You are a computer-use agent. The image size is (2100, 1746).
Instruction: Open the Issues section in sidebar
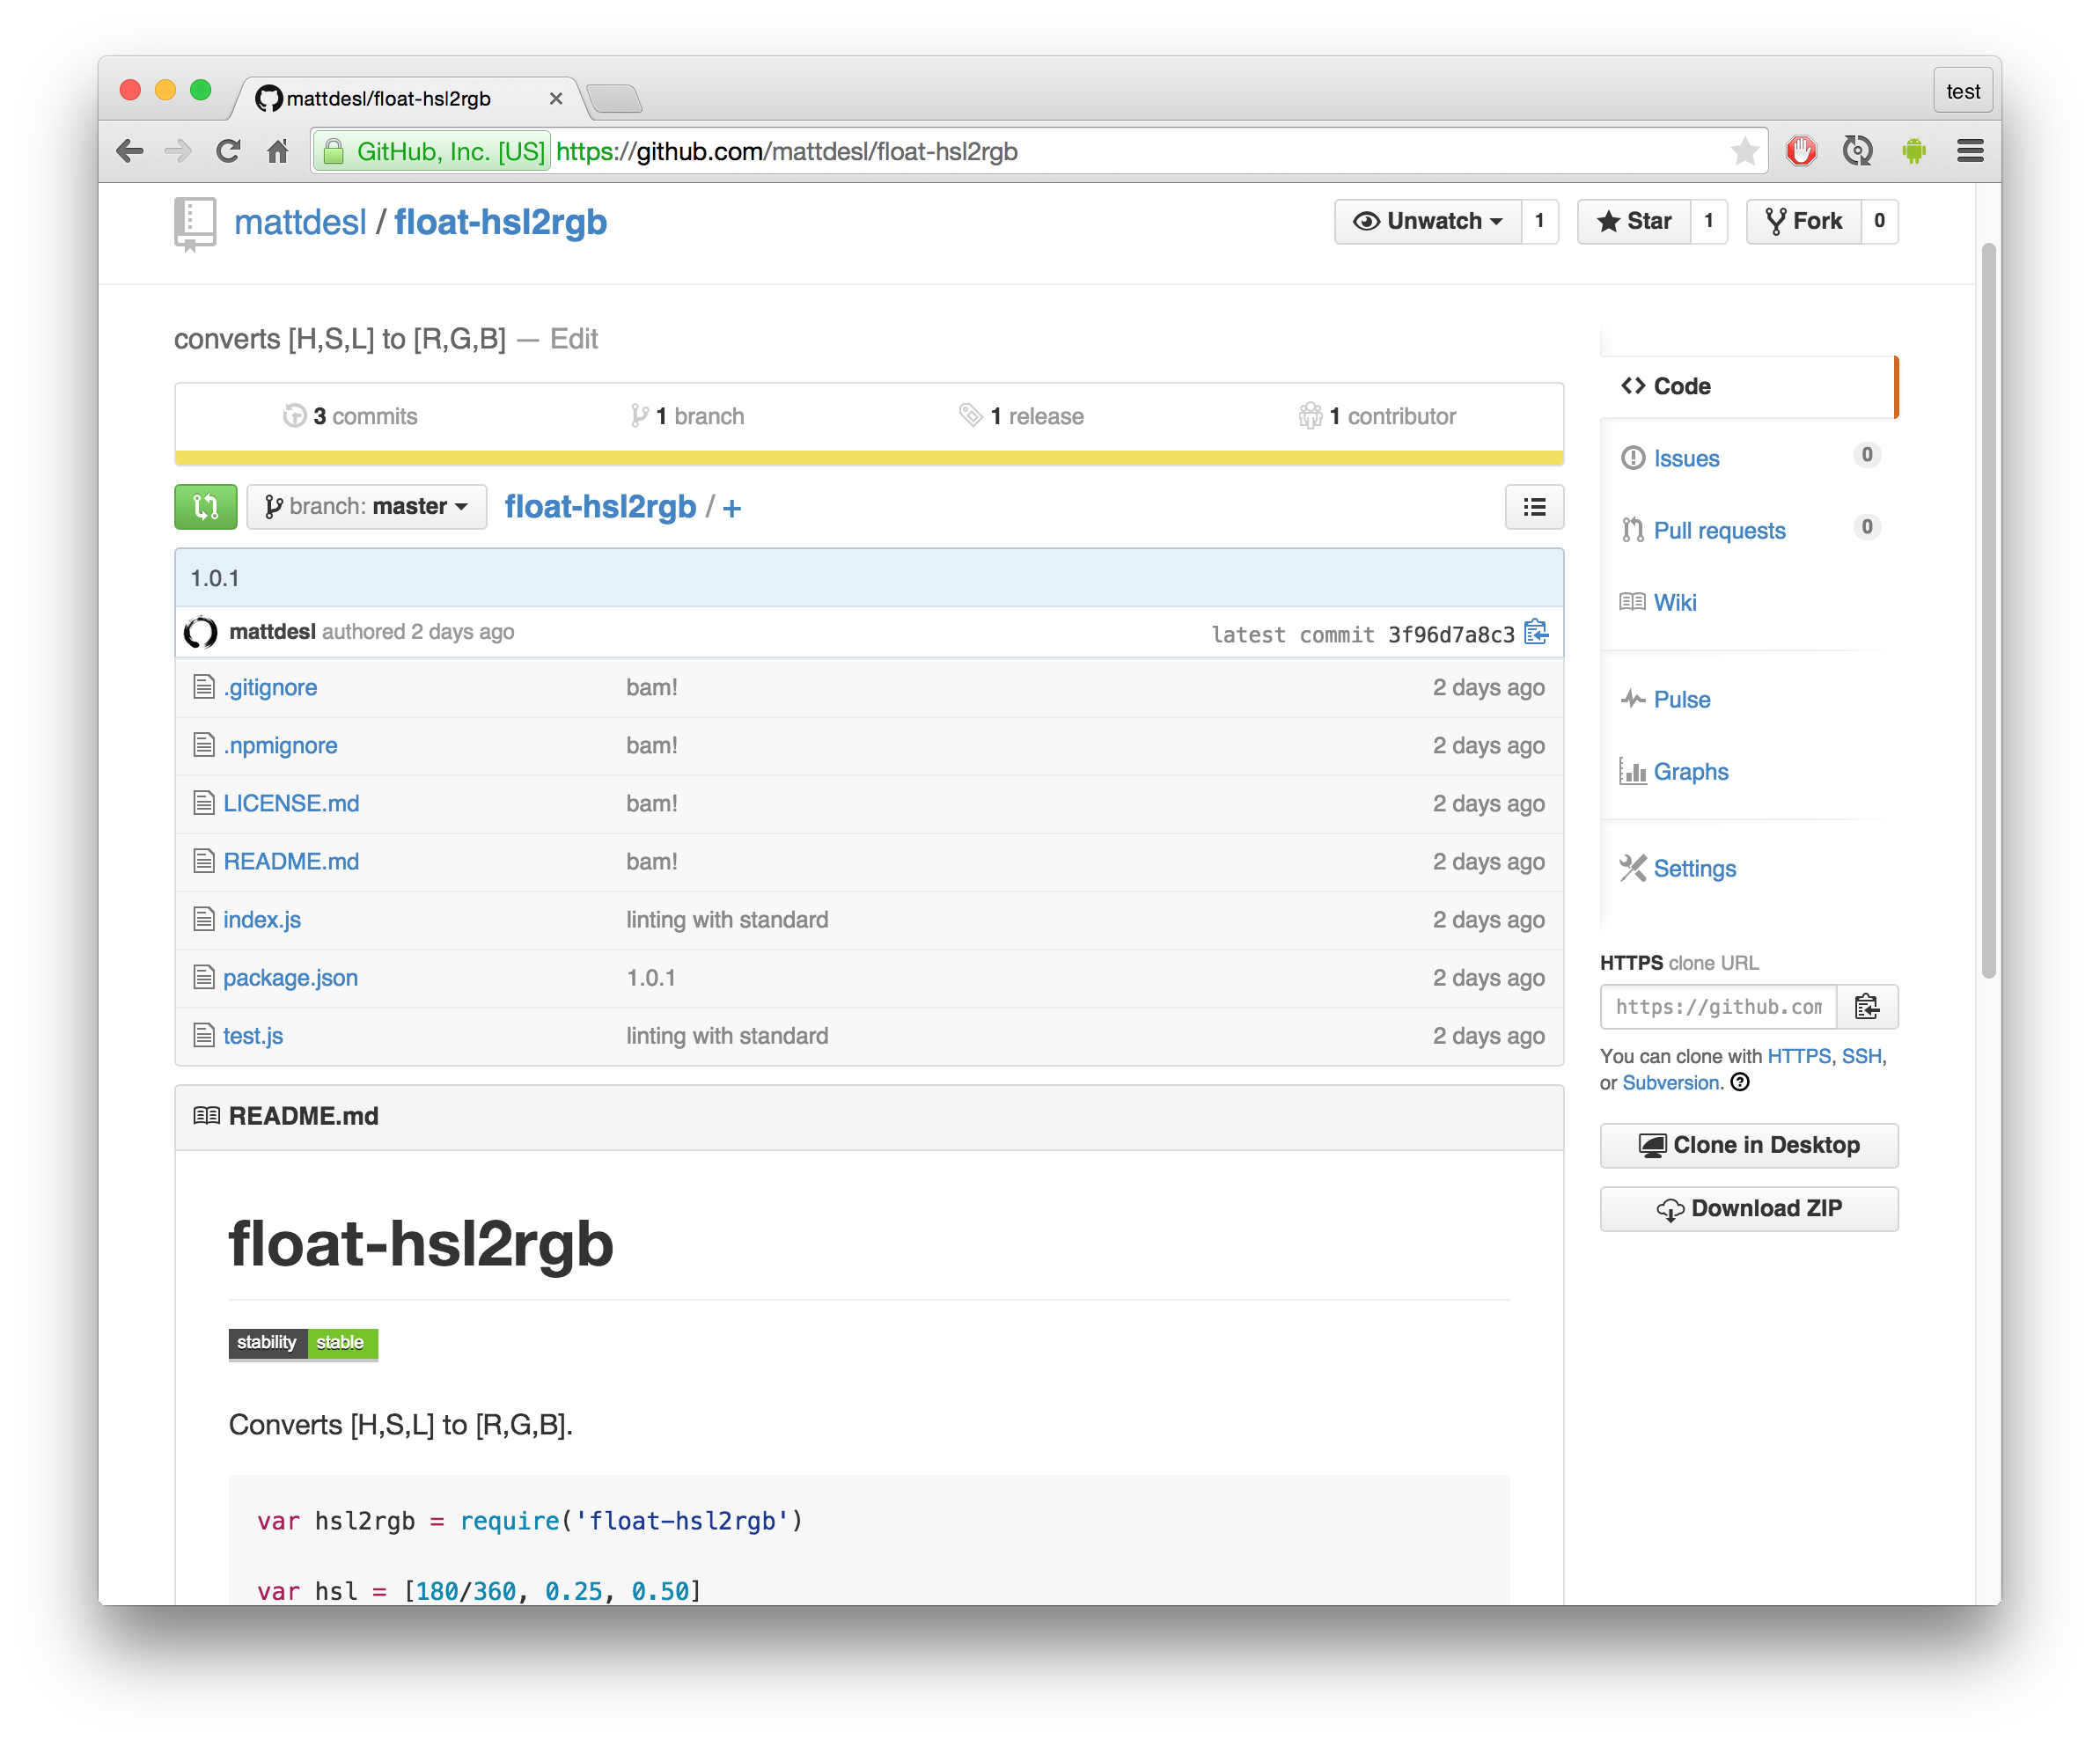click(x=1686, y=458)
